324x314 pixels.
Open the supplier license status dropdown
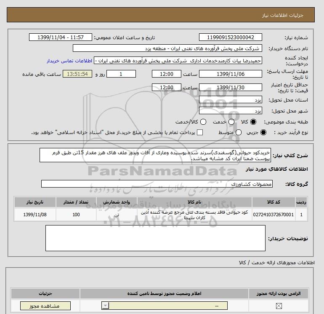[x=165, y=306]
